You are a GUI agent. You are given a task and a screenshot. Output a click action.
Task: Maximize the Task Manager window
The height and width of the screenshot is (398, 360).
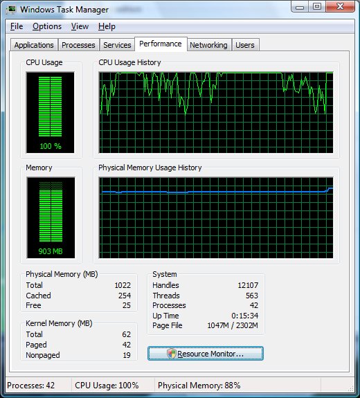317,7
